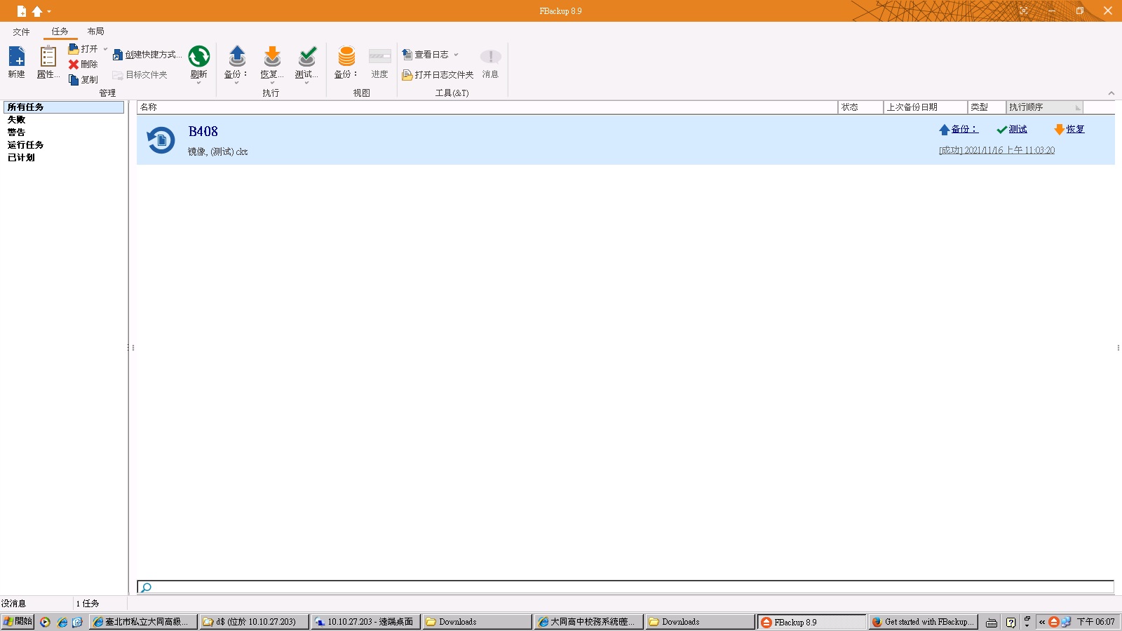Click the backup arrow quick-access icon
Image resolution: width=1122 pixels, height=631 pixels.
[x=37, y=11]
